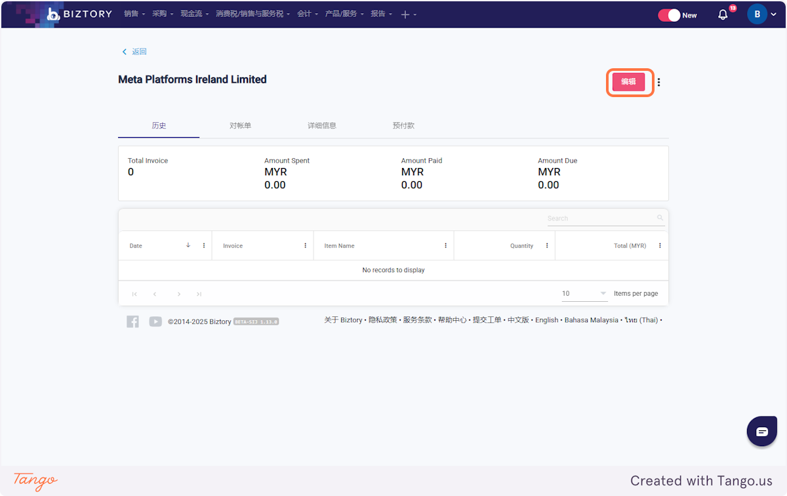Switch language to 中文版
This screenshot has height=496, width=787.
(x=518, y=320)
